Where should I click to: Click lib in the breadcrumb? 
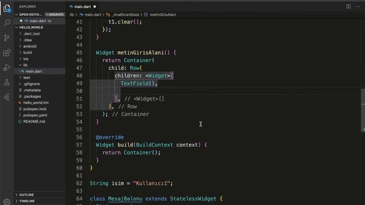click(x=72, y=15)
